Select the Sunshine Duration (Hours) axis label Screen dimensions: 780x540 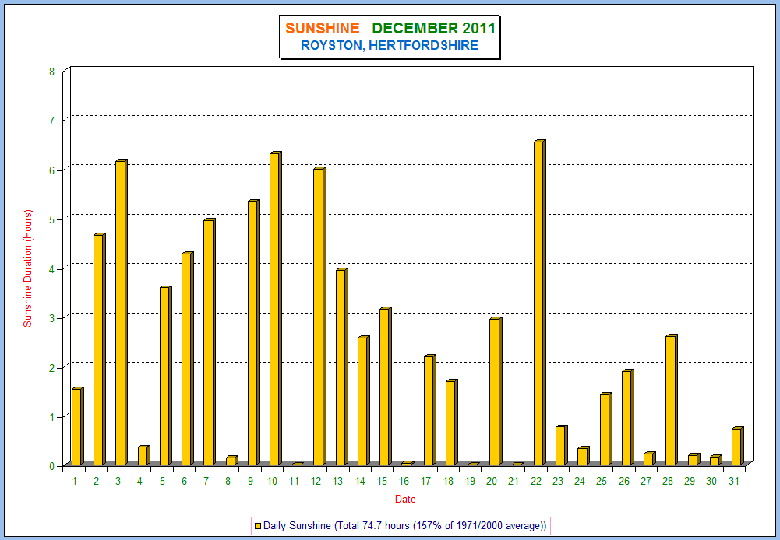pos(28,268)
